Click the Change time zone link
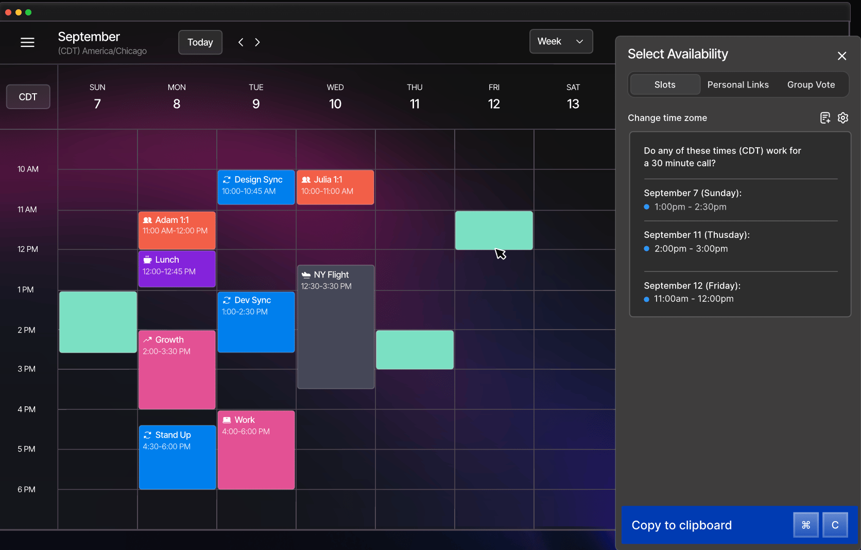 click(x=667, y=118)
